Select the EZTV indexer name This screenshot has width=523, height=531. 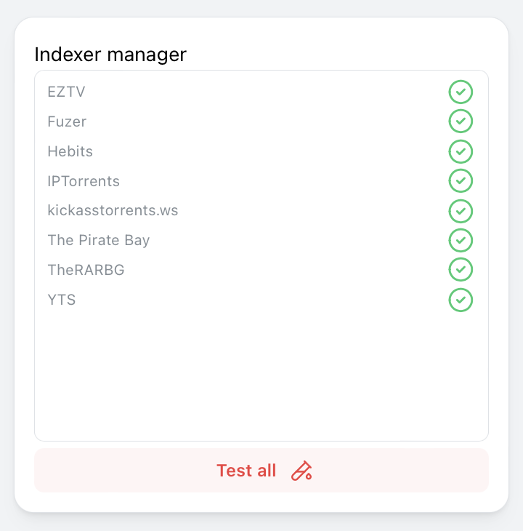(x=66, y=92)
